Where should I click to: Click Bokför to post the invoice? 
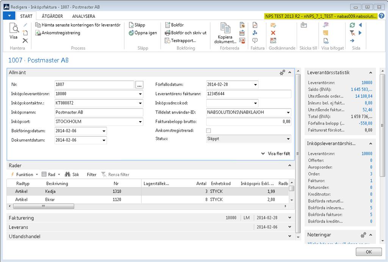[174, 25]
